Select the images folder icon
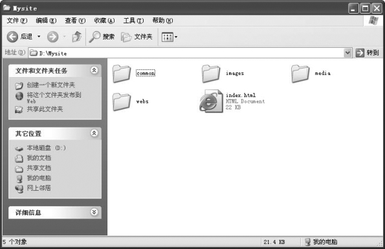Screen dimensions: 385x249 pos(211,73)
